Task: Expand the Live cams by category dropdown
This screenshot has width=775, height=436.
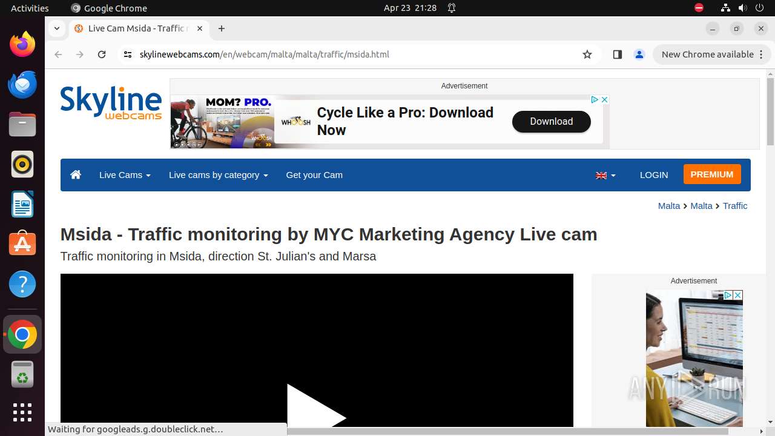Action: 218,175
